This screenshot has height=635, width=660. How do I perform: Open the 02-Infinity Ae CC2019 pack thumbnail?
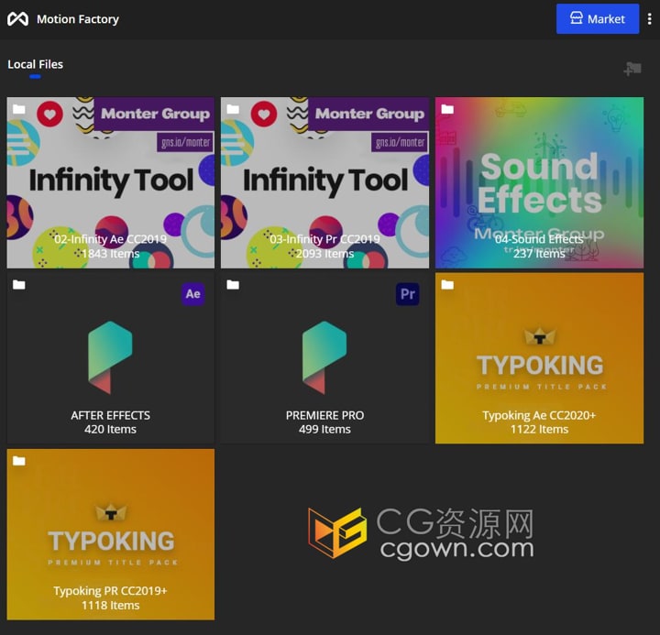(x=111, y=182)
